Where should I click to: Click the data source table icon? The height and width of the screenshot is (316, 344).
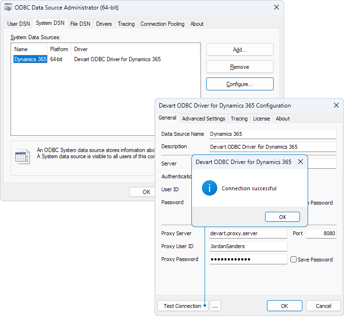[22, 156]
